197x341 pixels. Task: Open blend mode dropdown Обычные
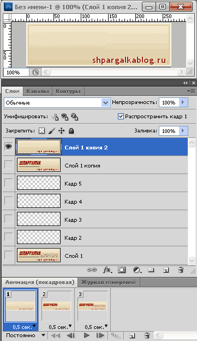tap(105, 103)
